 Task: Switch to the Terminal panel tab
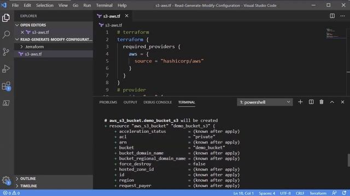[x=186, y=102]
